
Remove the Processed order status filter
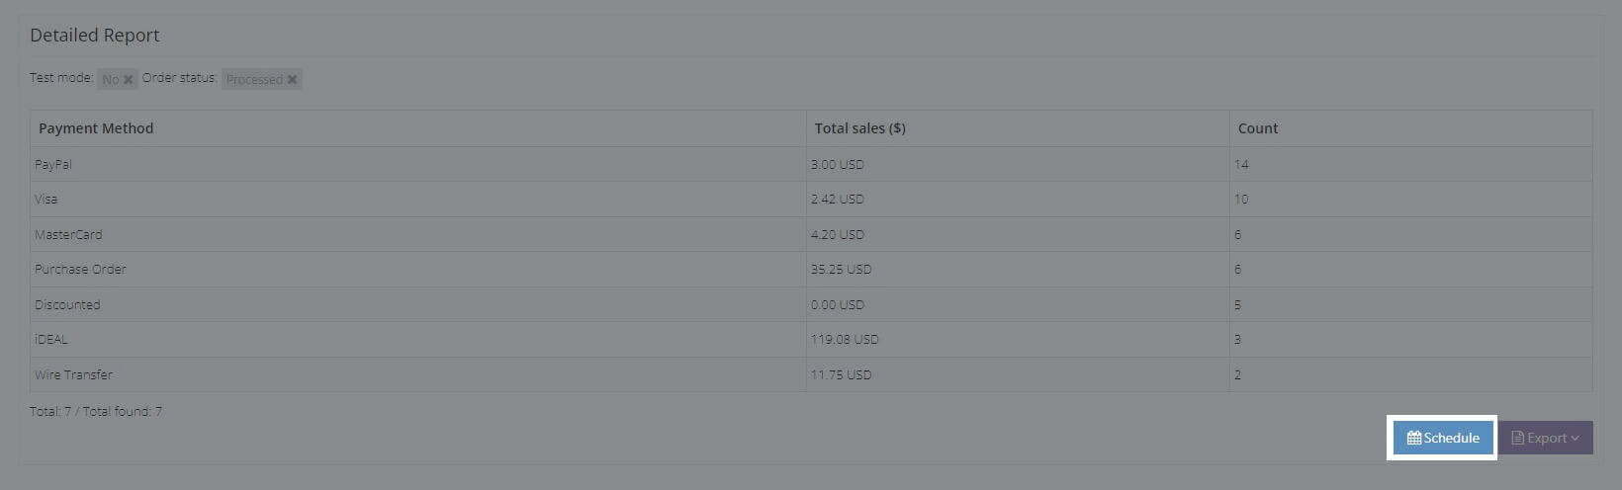point(292,80)
